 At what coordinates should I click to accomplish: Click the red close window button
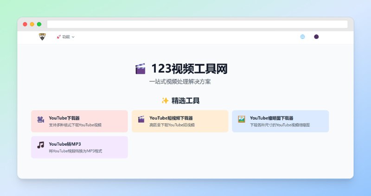pyautogui.click(x=25, y=24)
